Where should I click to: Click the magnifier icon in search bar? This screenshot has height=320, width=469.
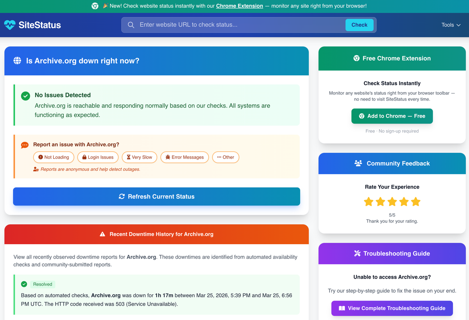(x=131, y=25)
